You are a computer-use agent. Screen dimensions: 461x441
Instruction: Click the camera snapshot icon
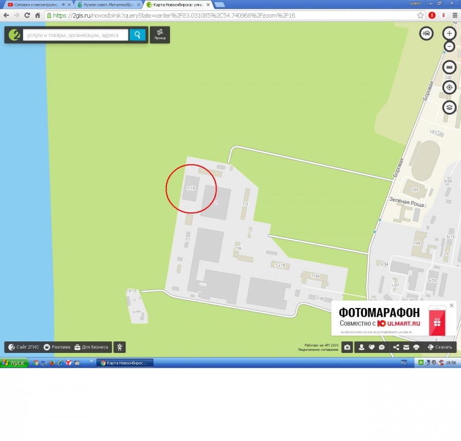click(347, 347)
